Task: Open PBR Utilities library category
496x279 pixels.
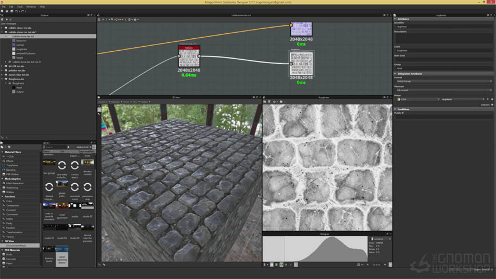Action: [x=12, y=174]
